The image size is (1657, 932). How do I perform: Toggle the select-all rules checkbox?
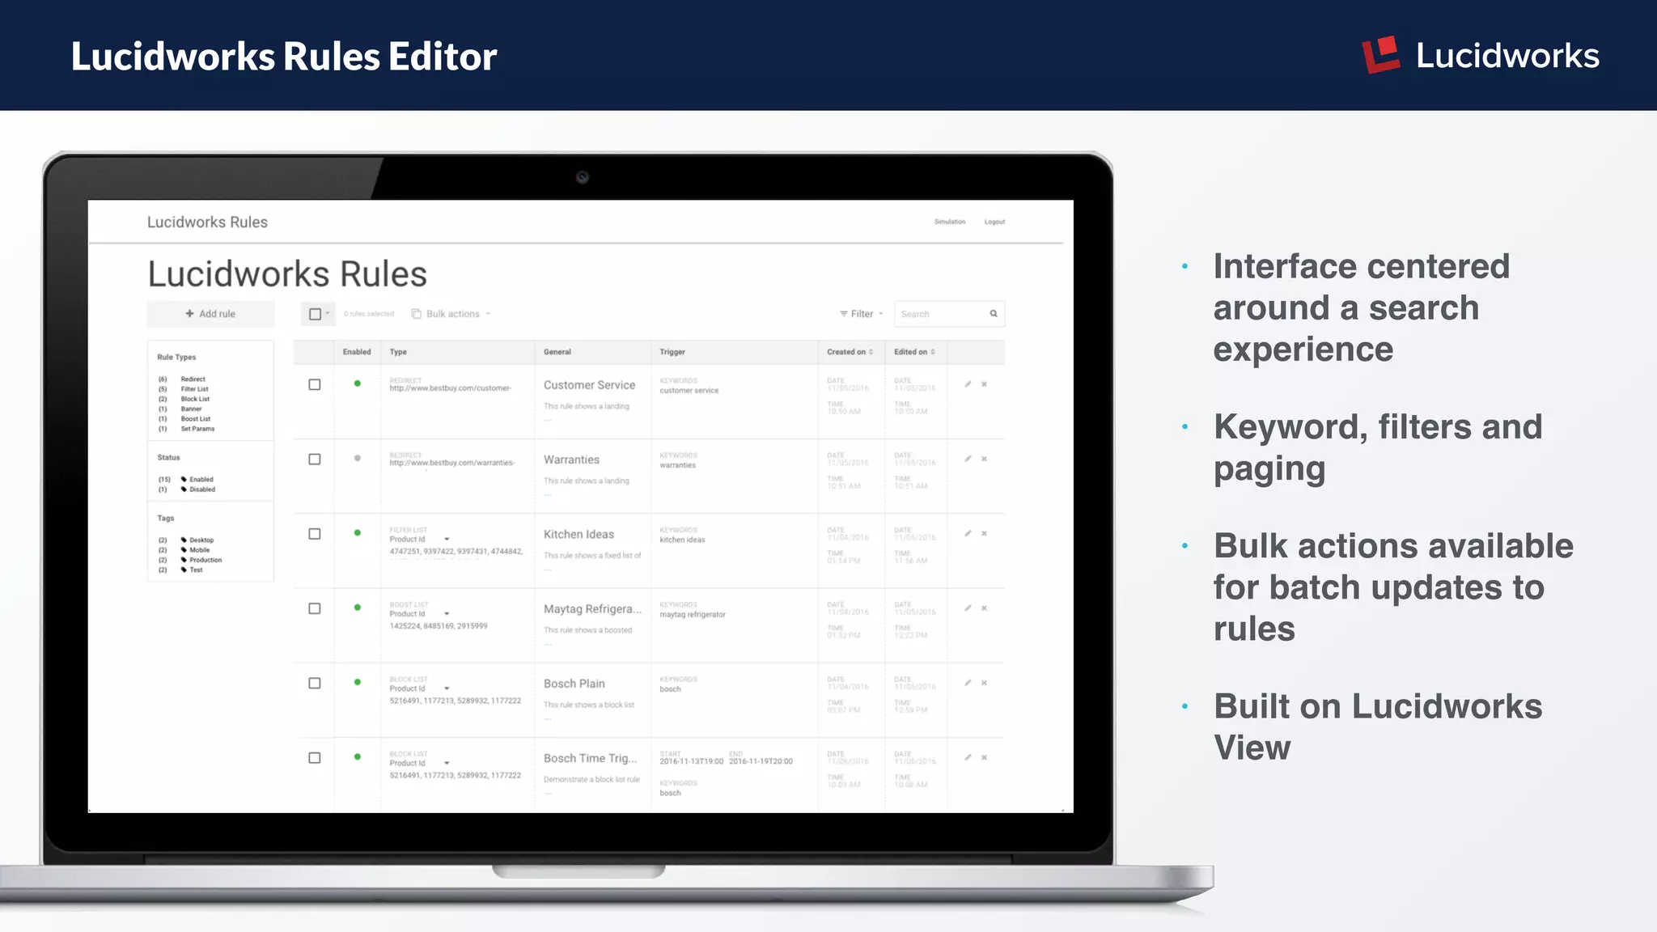[x=316, y=314]
